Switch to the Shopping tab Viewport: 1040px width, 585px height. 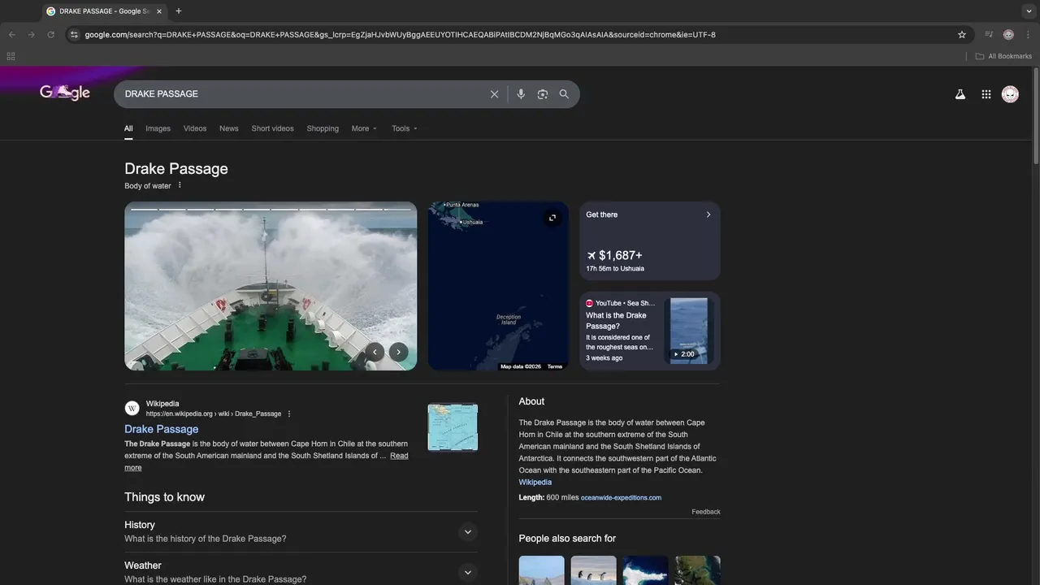click(x=323, y=128)
